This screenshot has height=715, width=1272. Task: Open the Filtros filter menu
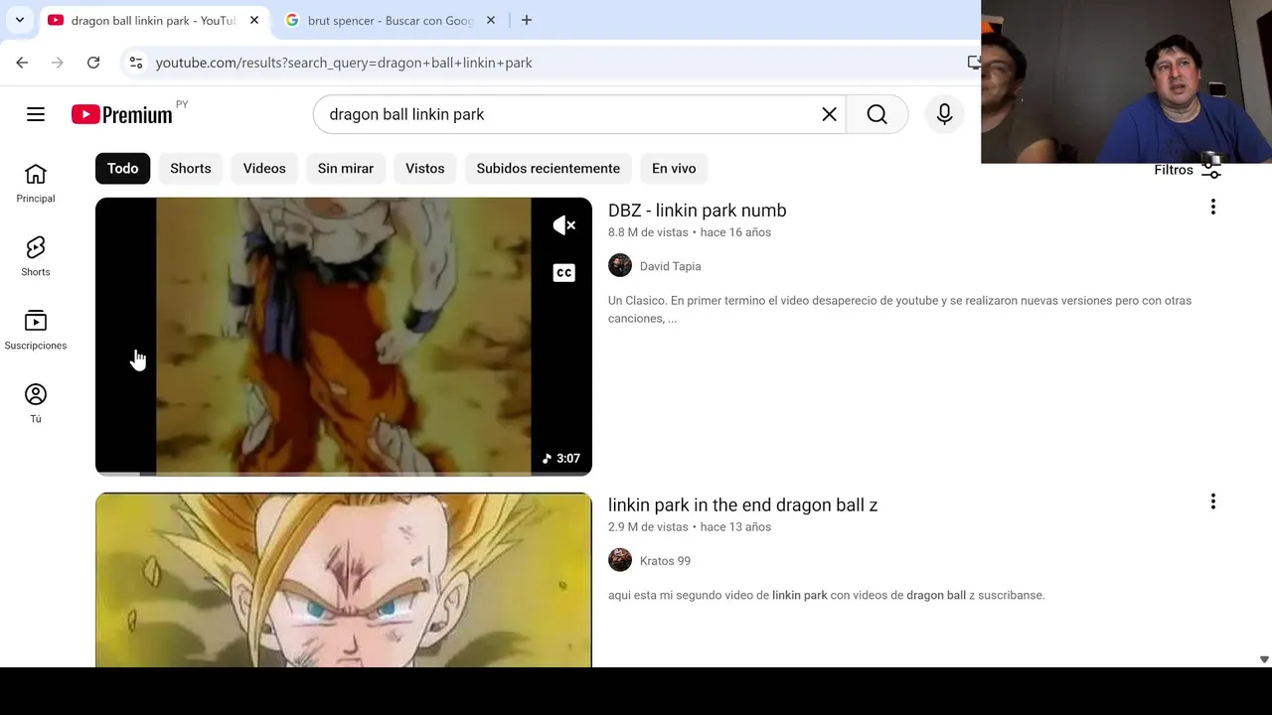tap(1188, 170)
